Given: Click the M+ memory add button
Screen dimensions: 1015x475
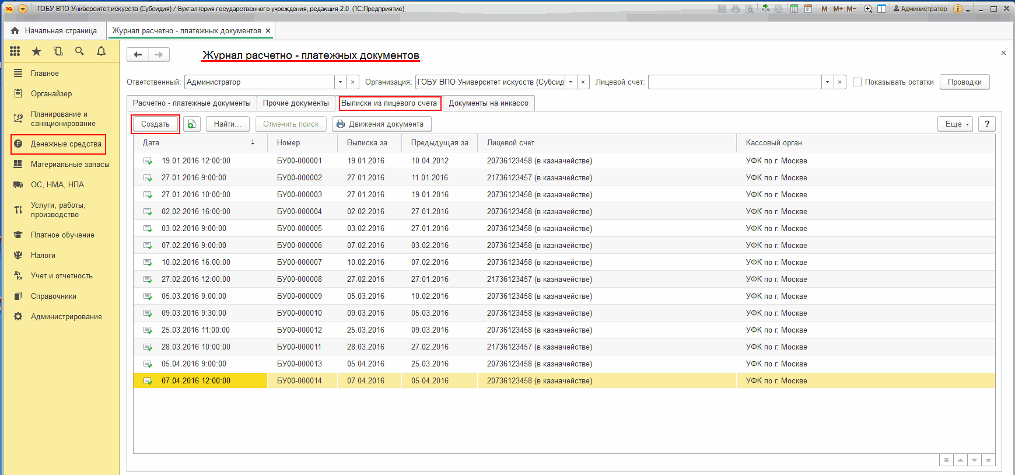Looking at the screenshot, I should tap(838, 9).
